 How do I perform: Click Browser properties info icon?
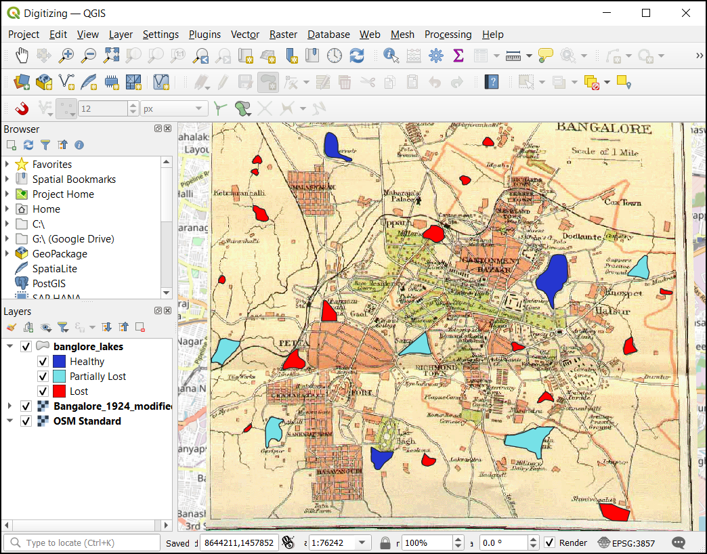tap(79, 145)
